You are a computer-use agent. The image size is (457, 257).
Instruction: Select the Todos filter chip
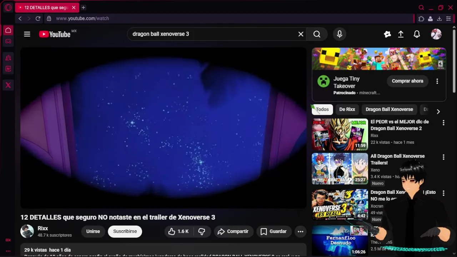tap(322, 110)
